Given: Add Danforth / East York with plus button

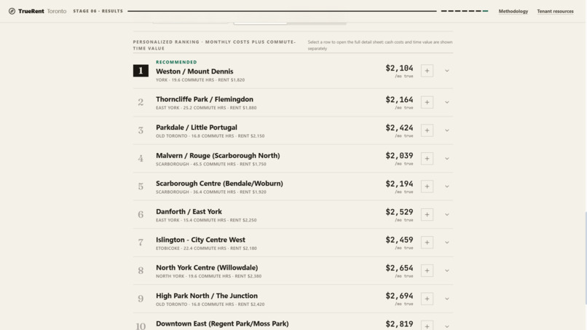Looking at the screenshot, I should click(427, 215).
